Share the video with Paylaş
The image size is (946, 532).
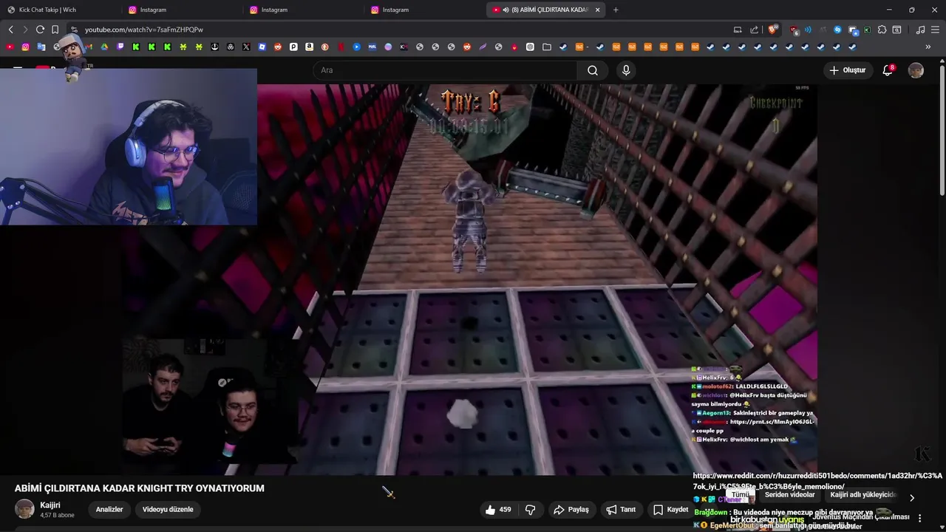(571, 509)
